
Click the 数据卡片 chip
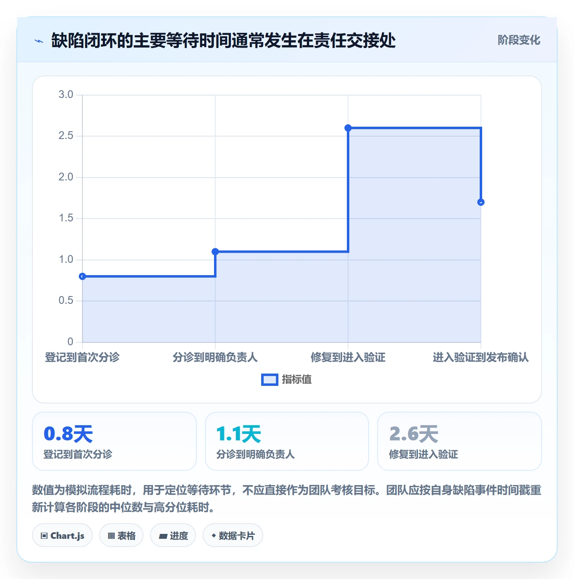233,535
